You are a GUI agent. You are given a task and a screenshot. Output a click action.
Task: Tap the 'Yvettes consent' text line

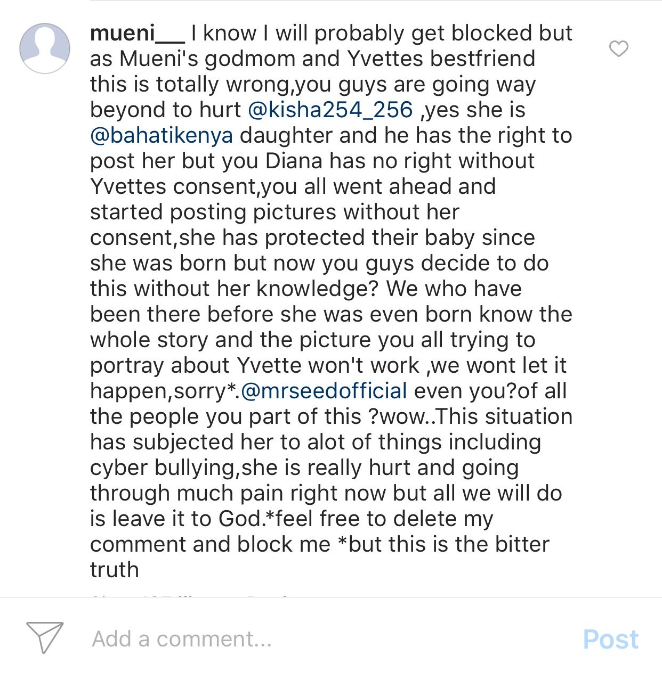tap(293, 187)
